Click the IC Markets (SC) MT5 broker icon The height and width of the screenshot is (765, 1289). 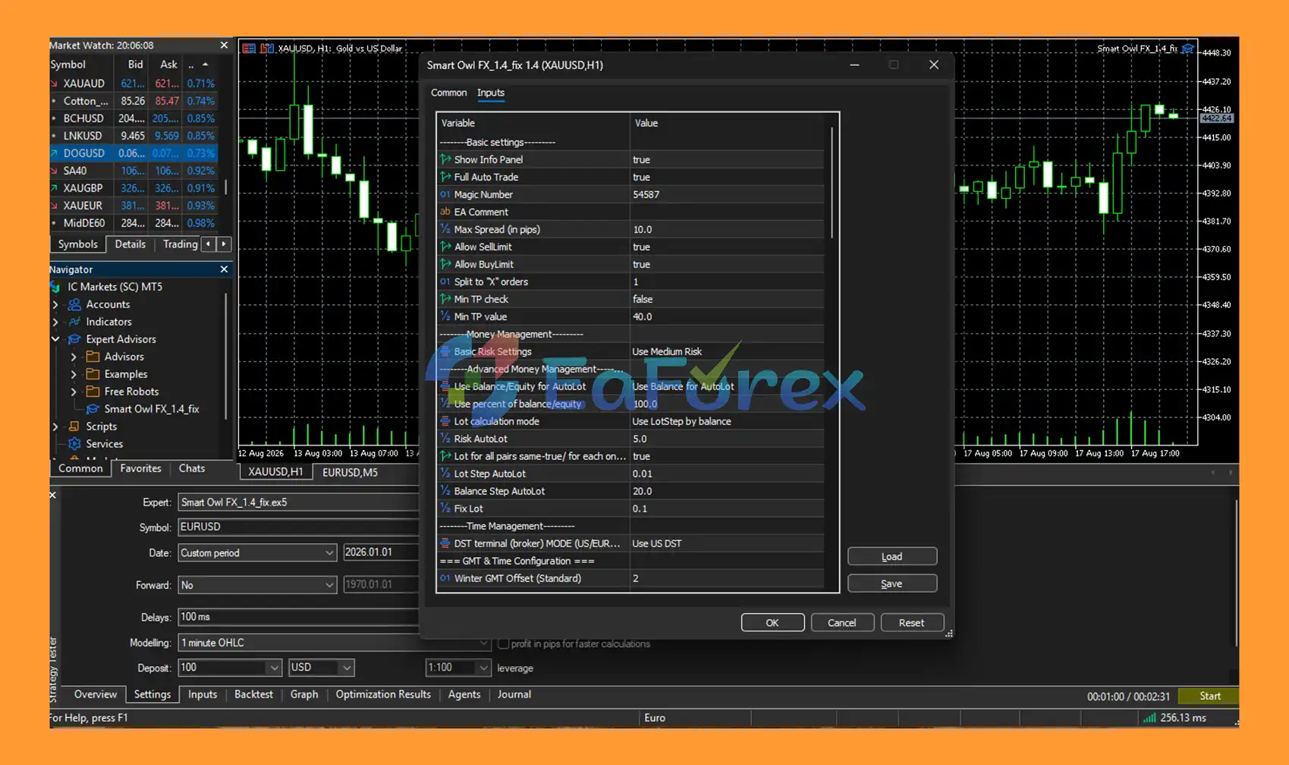pyautogui.click(x=55, y=287)
